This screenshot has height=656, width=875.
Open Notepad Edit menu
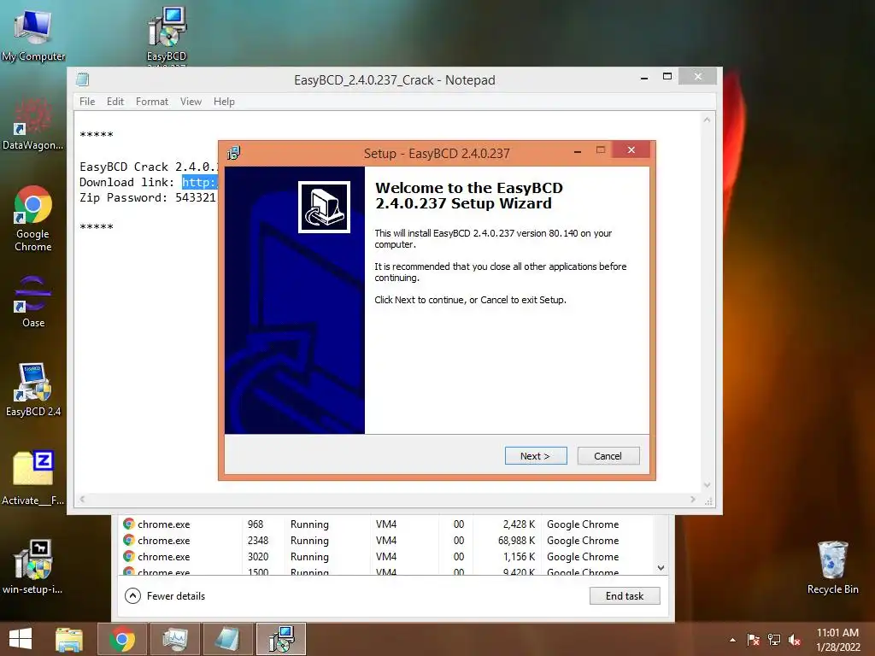tap(115, 102)
